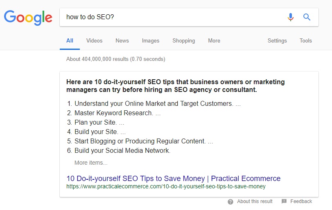Viewport: 332px width, 210px height.
Task: Open the 10 Do-it-yourself SEO Tips link
Action: click(x=174, y=179)
